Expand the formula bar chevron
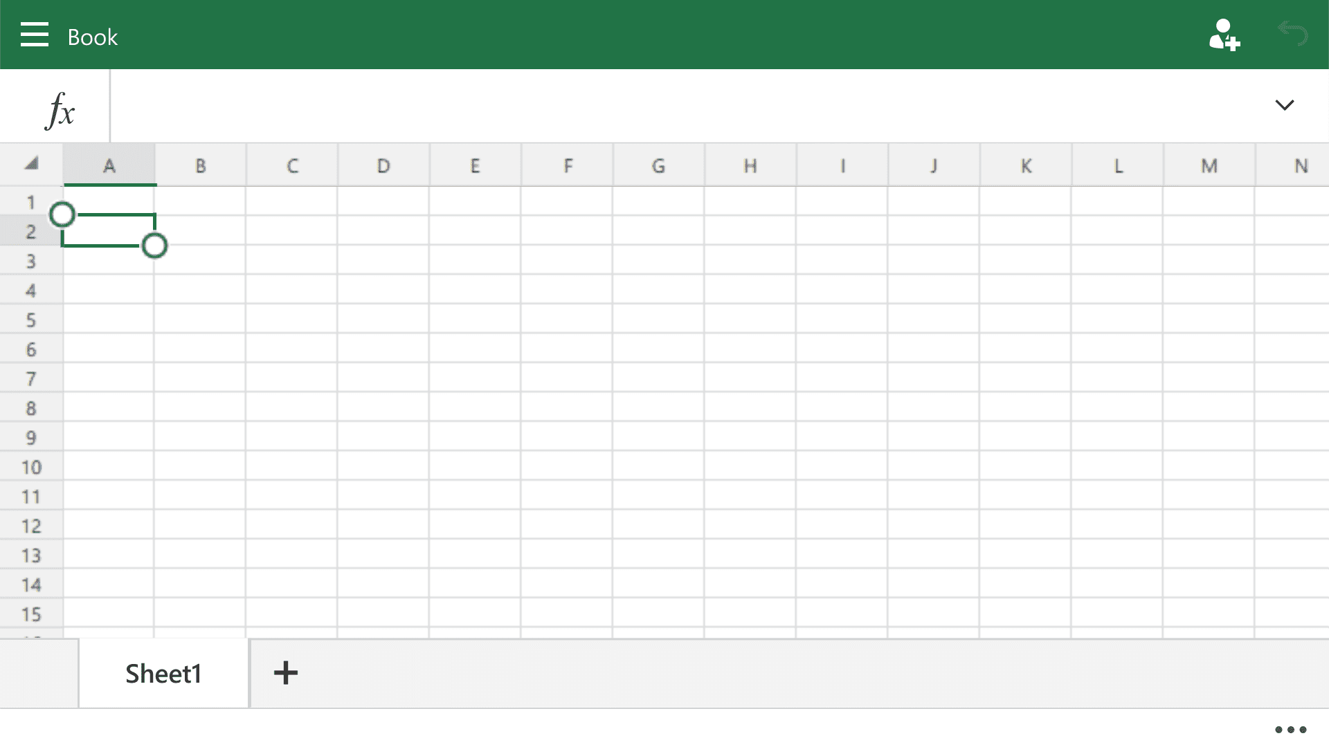The width and height of the screenshot is (1329, 747). coord(1285,105)
